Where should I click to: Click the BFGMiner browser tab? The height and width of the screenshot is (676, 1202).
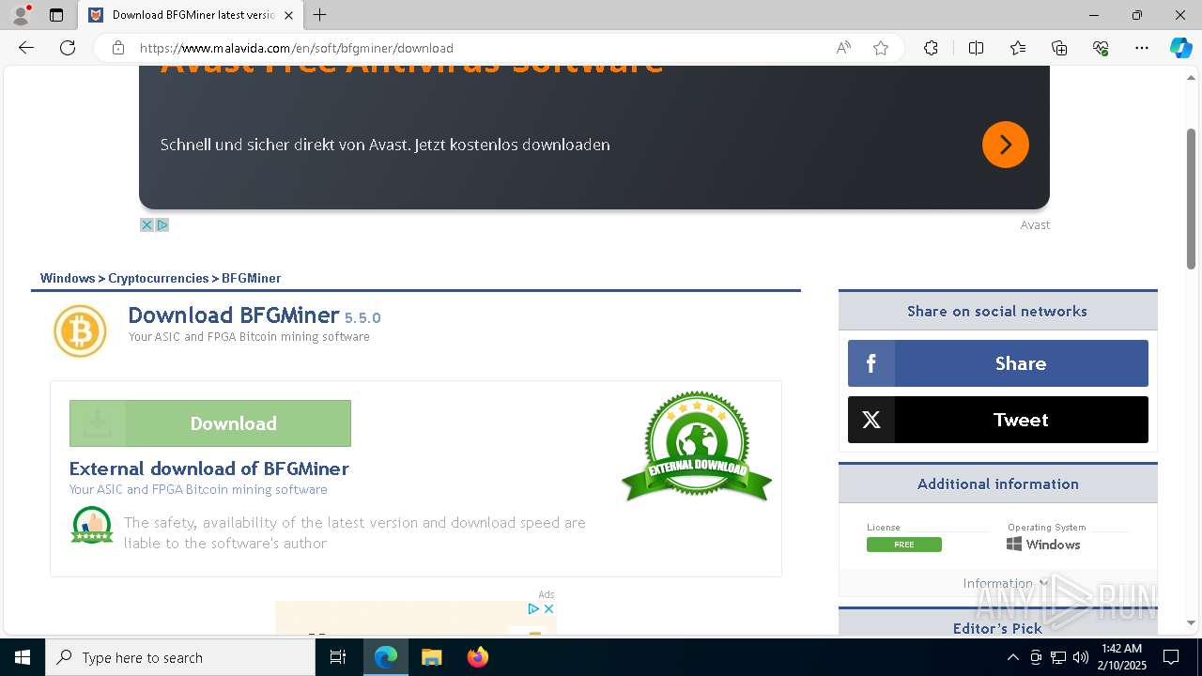pos(191,15)
